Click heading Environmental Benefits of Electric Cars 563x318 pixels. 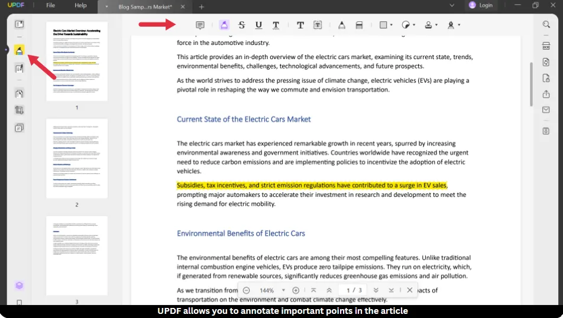(241, 233)
